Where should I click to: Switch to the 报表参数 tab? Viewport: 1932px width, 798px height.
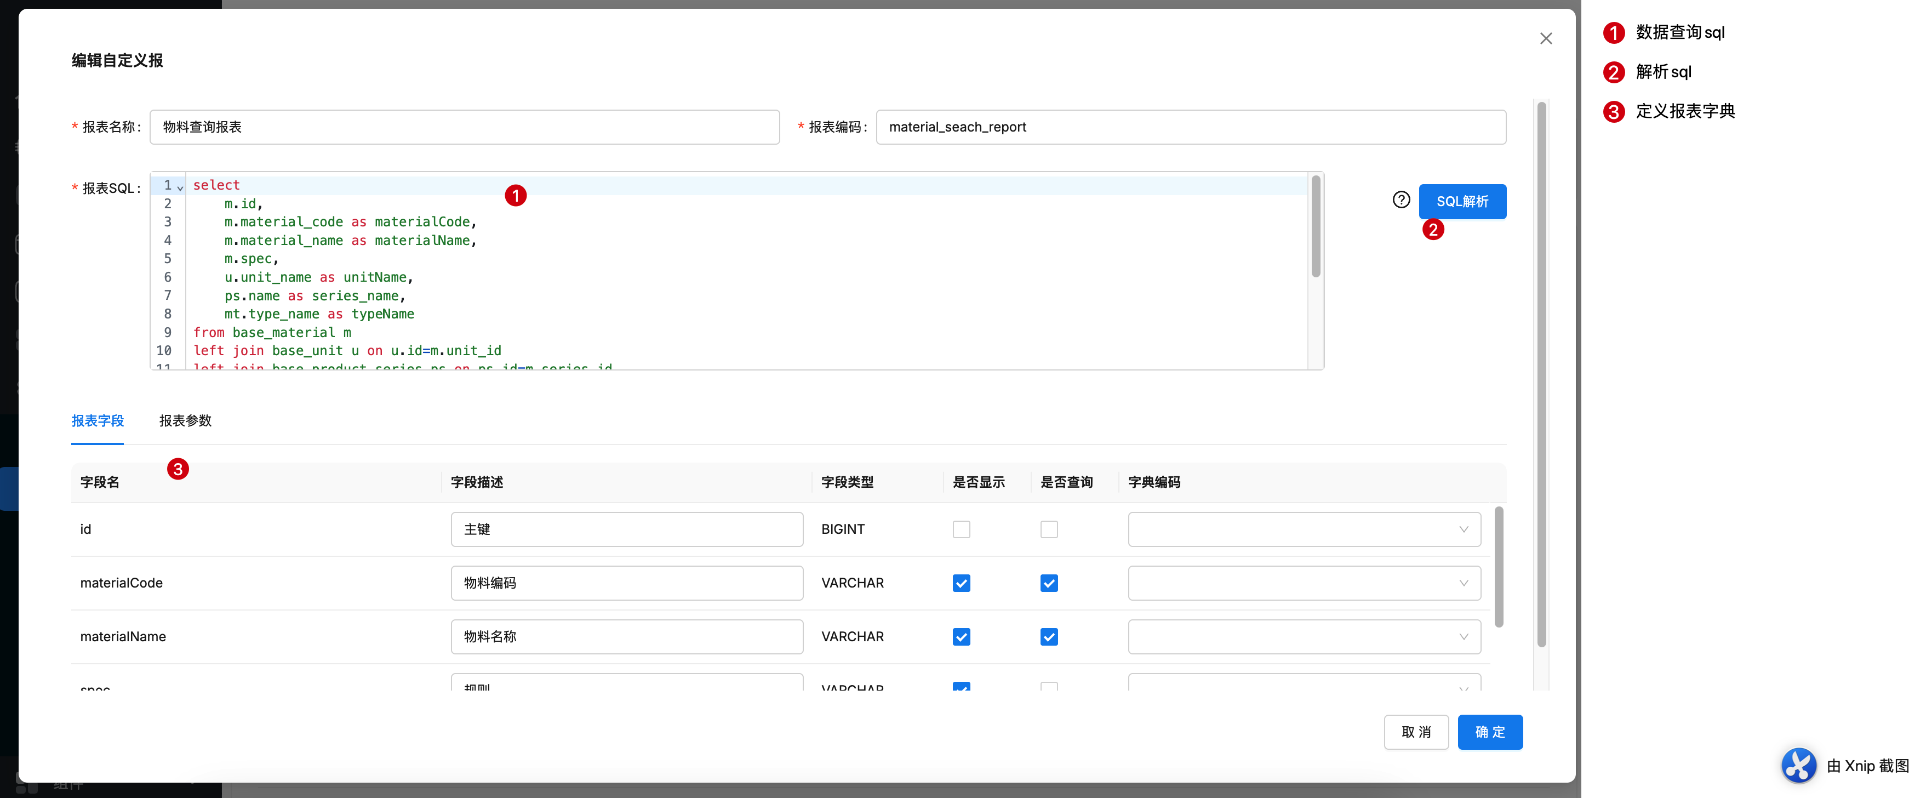click(x=185, y=421)
